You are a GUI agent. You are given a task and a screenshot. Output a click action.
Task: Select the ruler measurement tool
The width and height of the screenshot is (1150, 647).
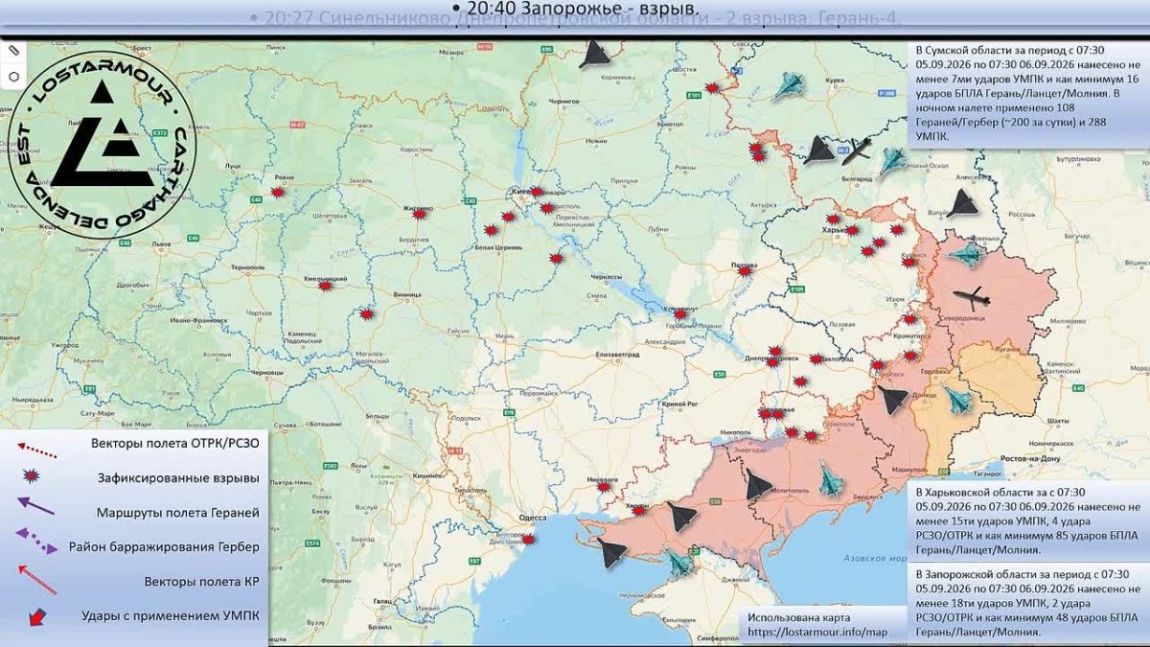13,49
